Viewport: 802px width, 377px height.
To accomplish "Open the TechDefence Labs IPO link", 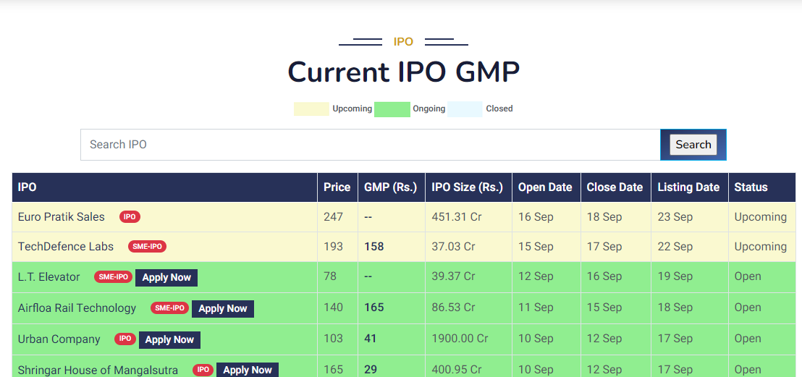I will [66, 247].
